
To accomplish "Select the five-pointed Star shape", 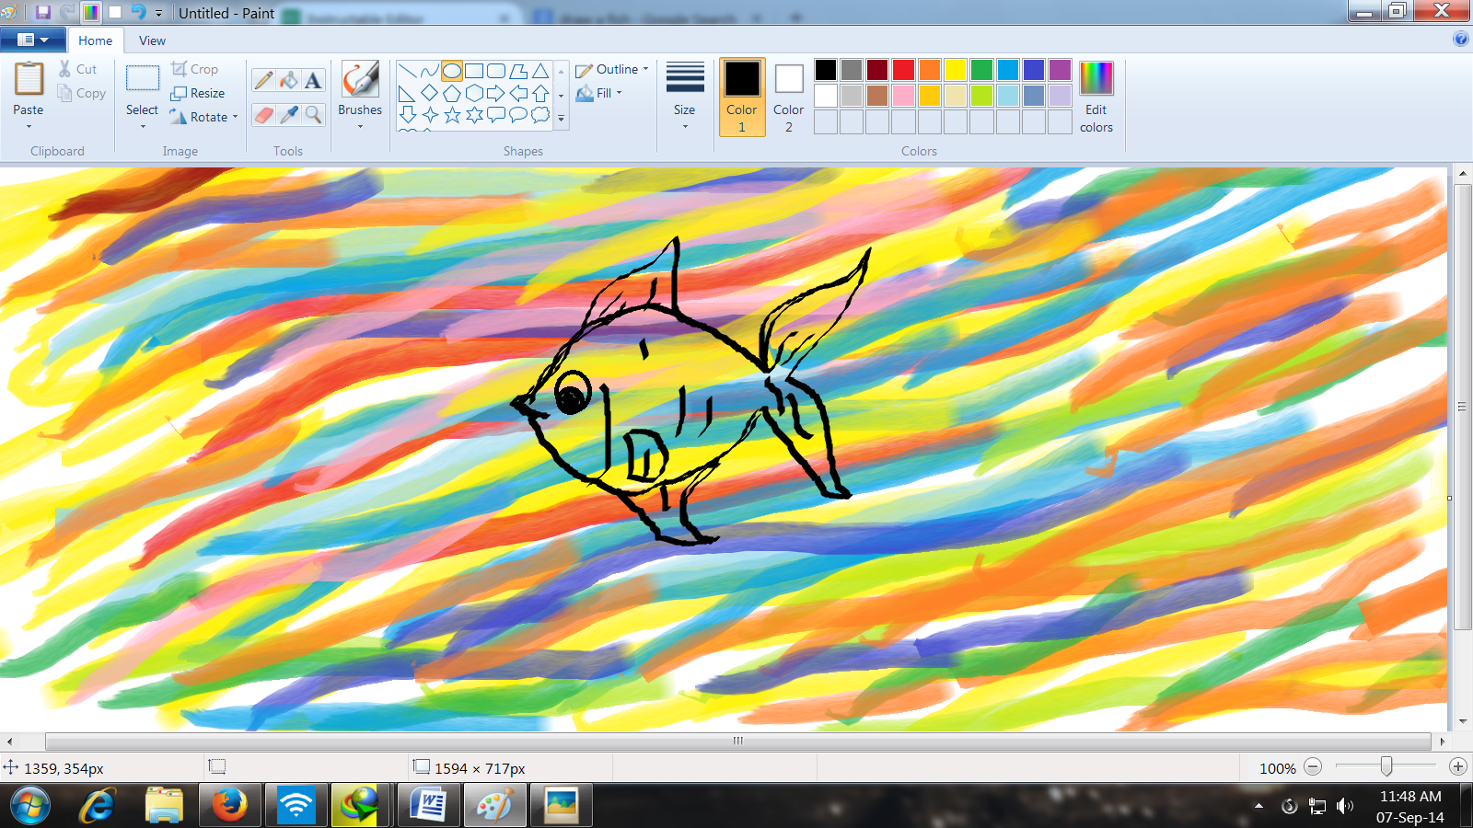I will [x=451, y=115].
